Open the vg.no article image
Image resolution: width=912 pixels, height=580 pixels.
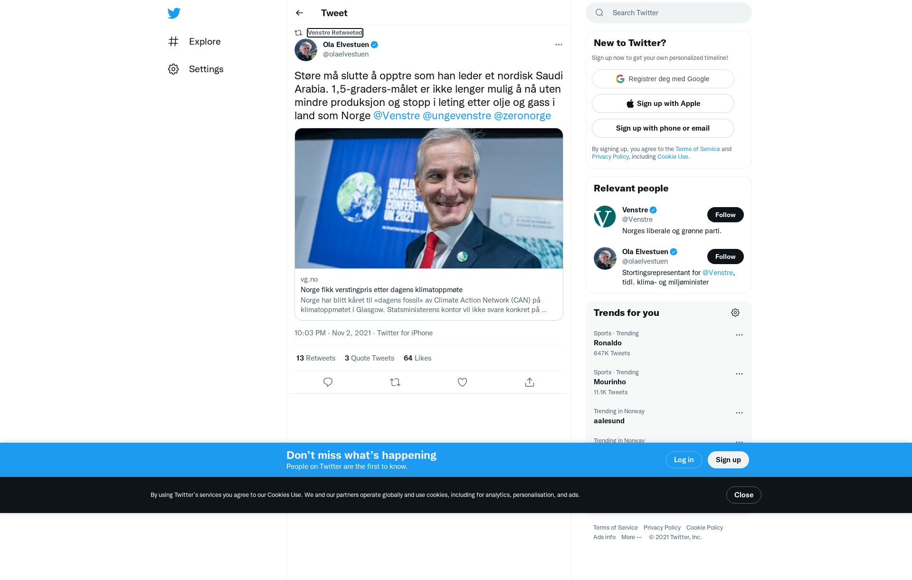point(428,199)
